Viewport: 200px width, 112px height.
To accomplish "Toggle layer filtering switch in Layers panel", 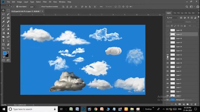I will click(198, 17).
